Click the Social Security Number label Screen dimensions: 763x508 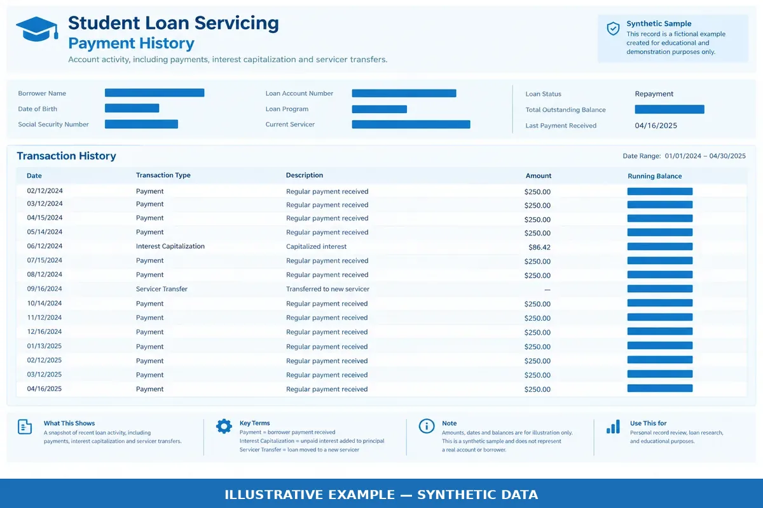tap(53, 124)
